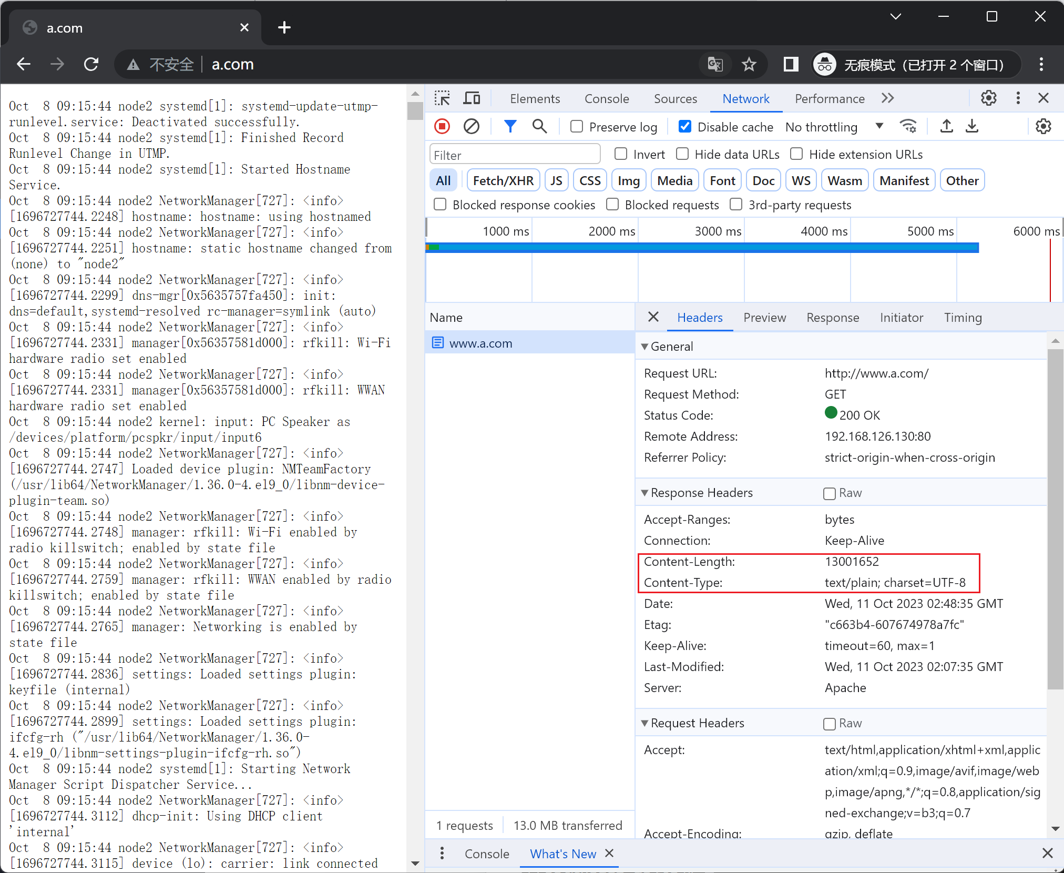Enable the Invert filter checkbox

click(620, 155)
